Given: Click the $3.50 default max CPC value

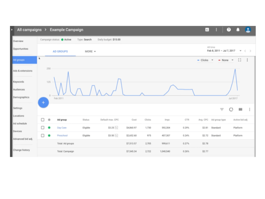Looking at the screenshot, I should point(111,135).
